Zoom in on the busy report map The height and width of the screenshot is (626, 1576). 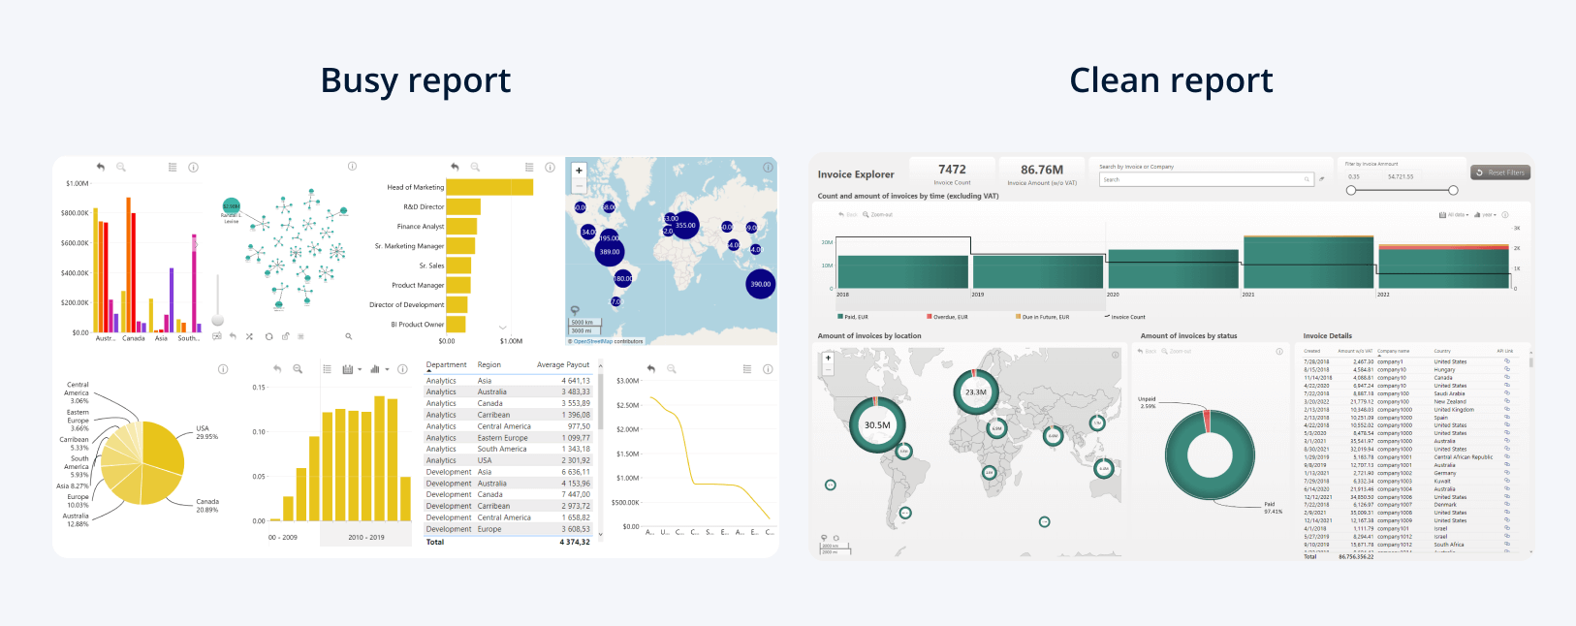click(579, 171)
